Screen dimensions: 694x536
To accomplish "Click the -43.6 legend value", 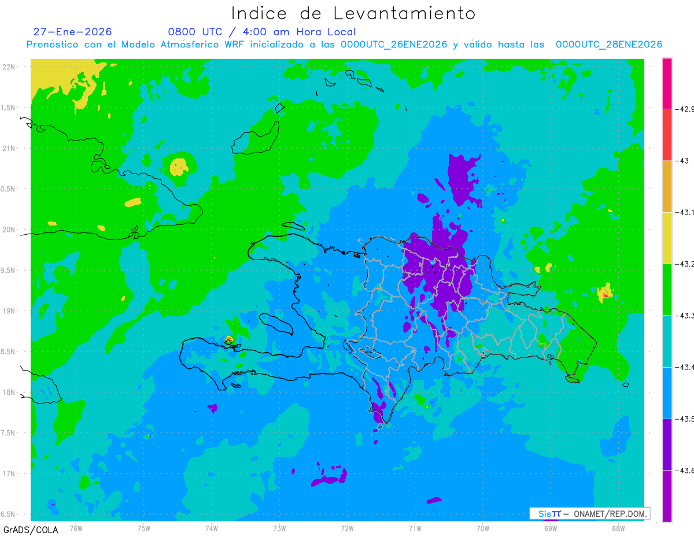I will (684, 470).
